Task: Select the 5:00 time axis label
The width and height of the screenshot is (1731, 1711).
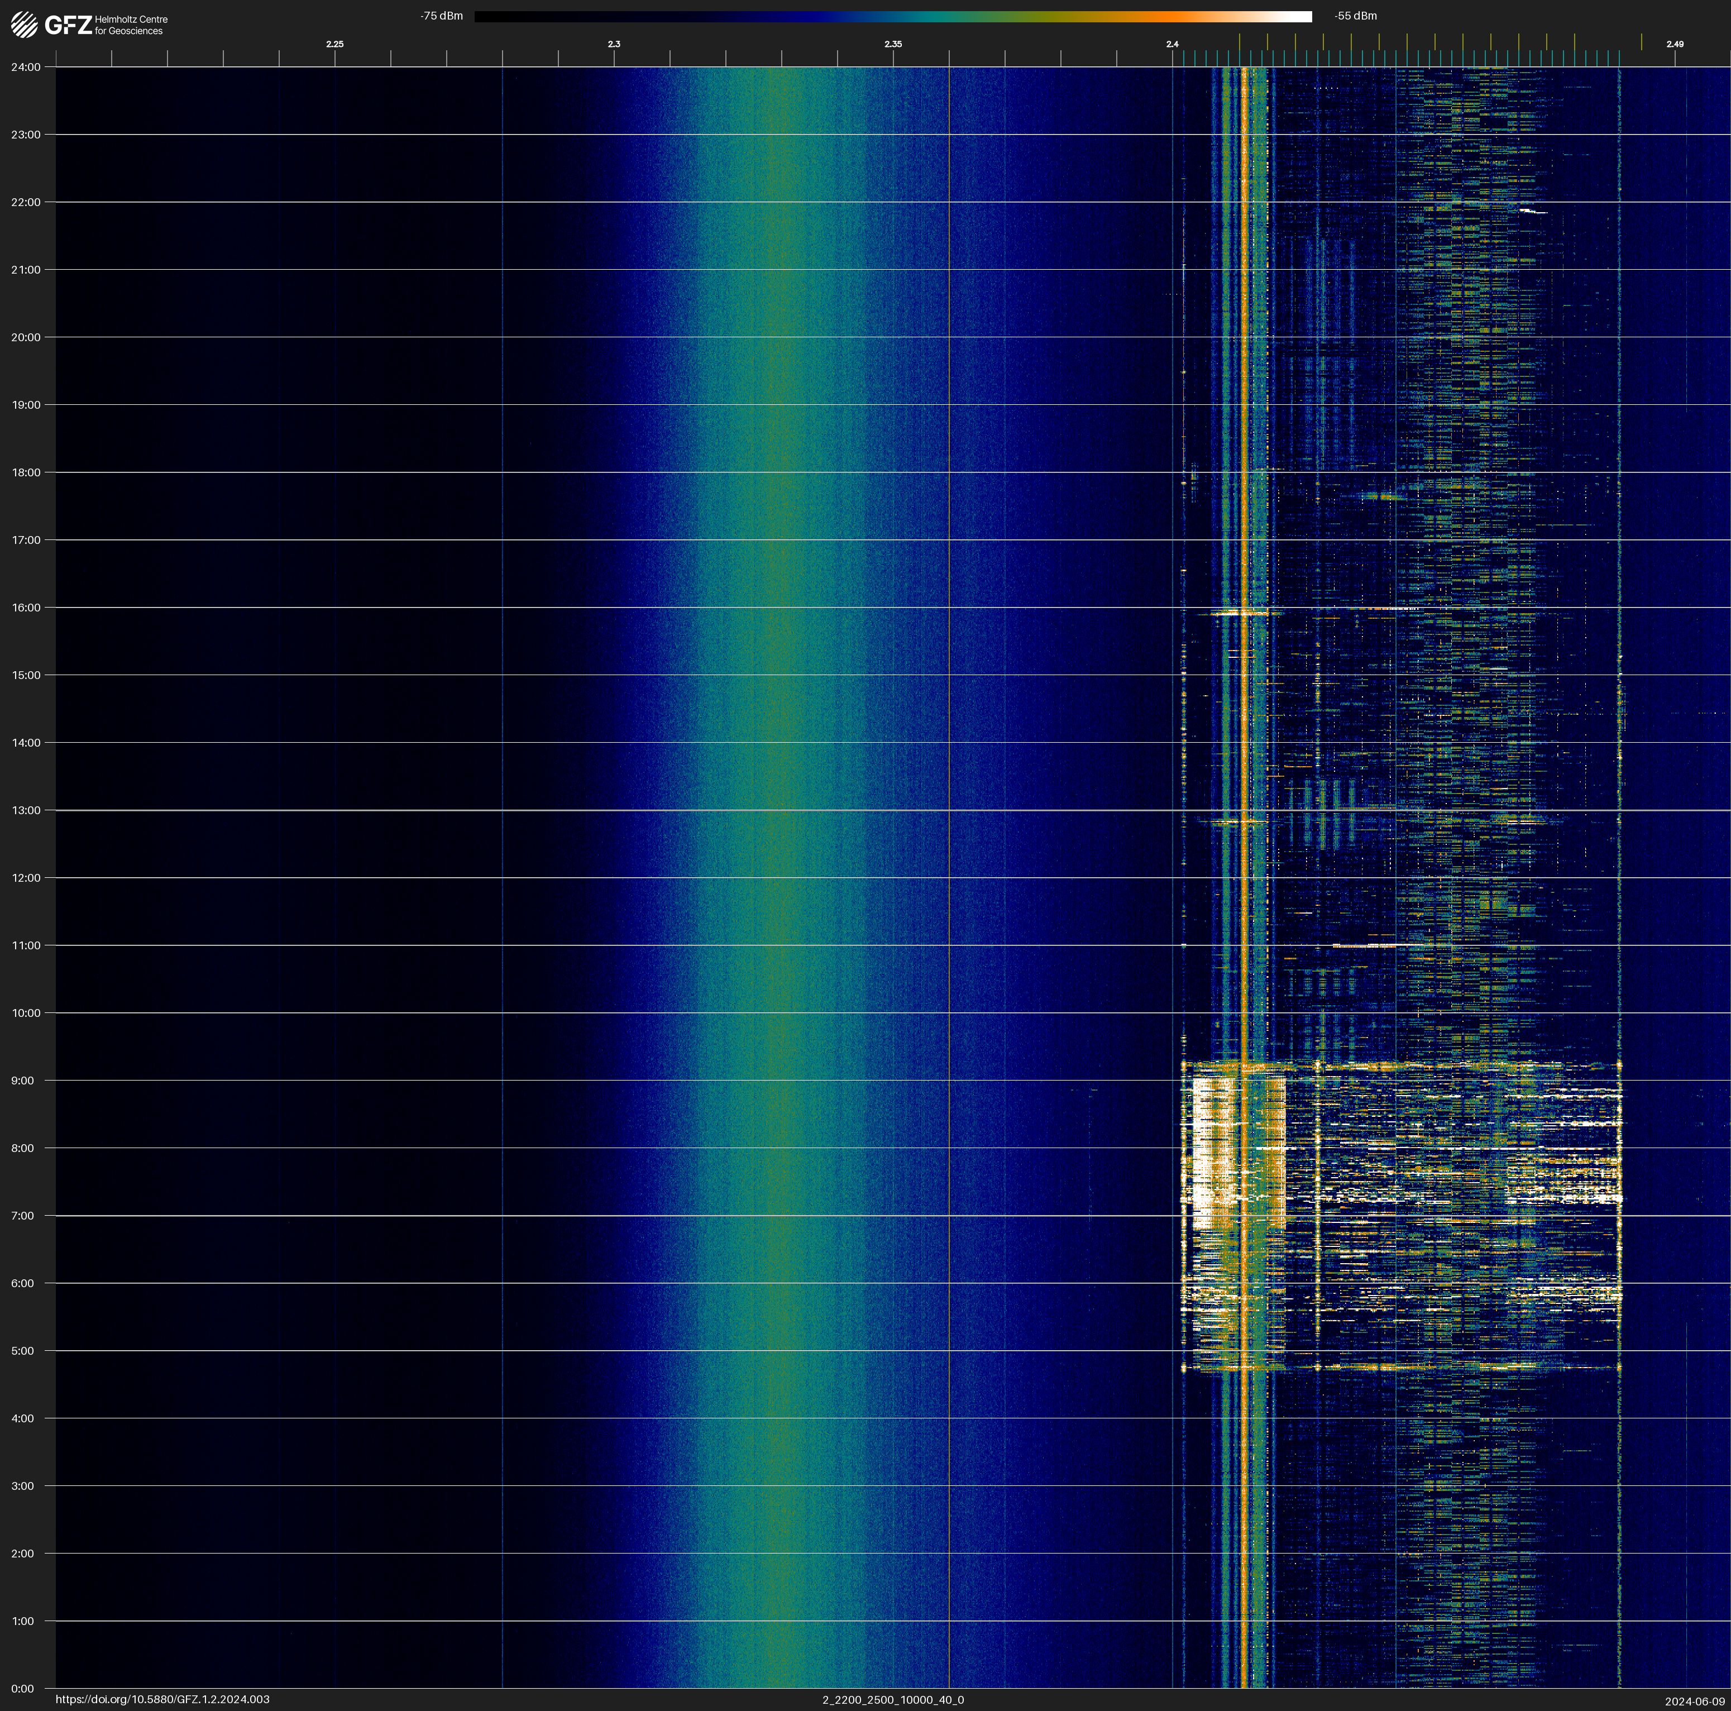Action: (x=22, y=1351)
